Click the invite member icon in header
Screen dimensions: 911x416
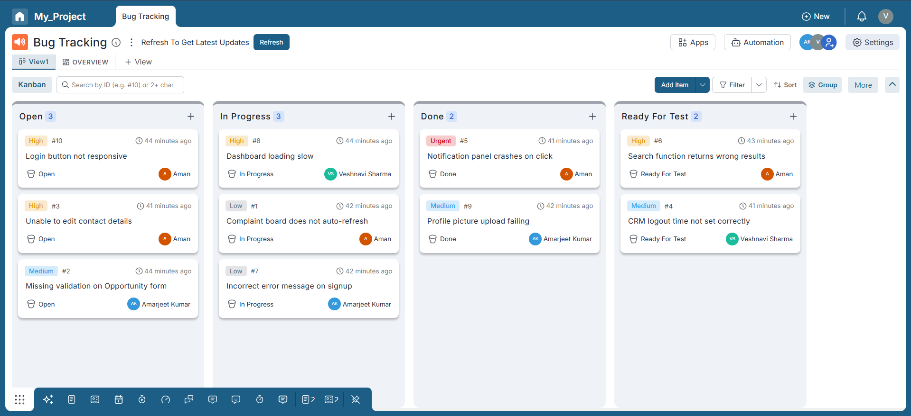(x=829, y=42)
